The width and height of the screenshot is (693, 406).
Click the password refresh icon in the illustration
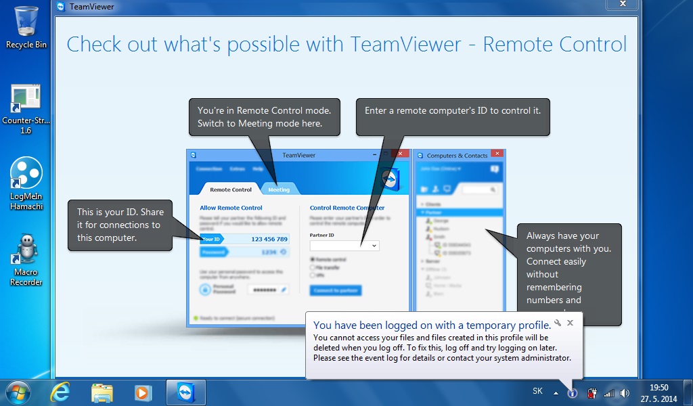[x=284, y=252]
